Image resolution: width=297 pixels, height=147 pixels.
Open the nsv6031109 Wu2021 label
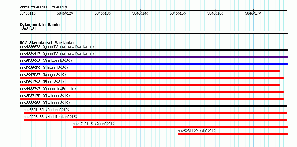197,131
